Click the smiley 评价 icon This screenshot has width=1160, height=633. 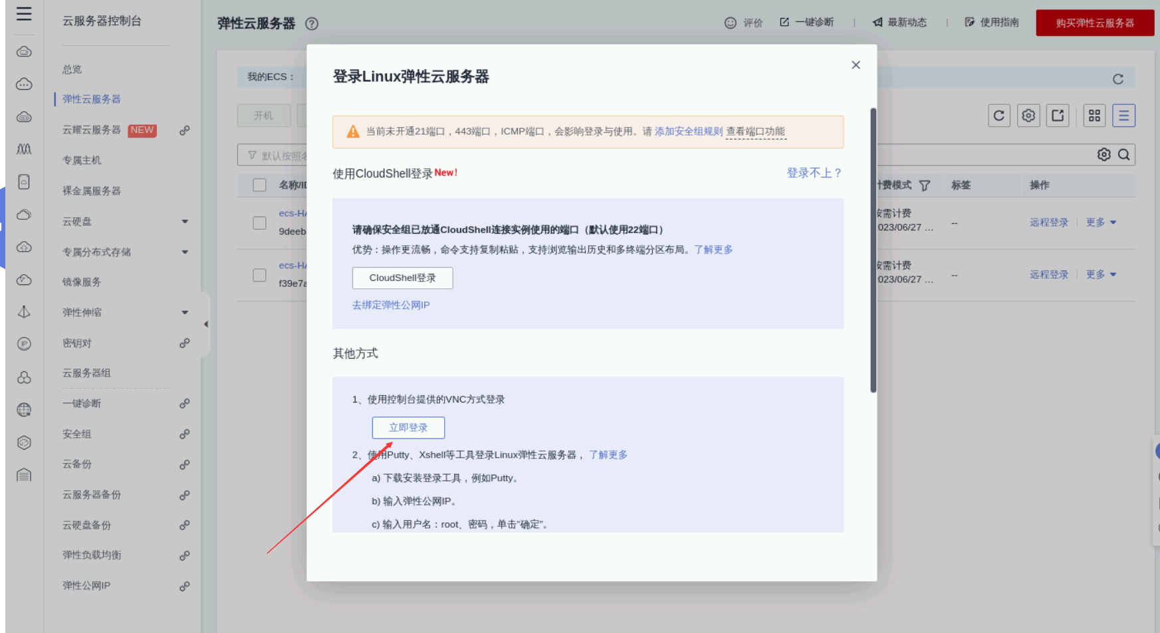[731, 23]
